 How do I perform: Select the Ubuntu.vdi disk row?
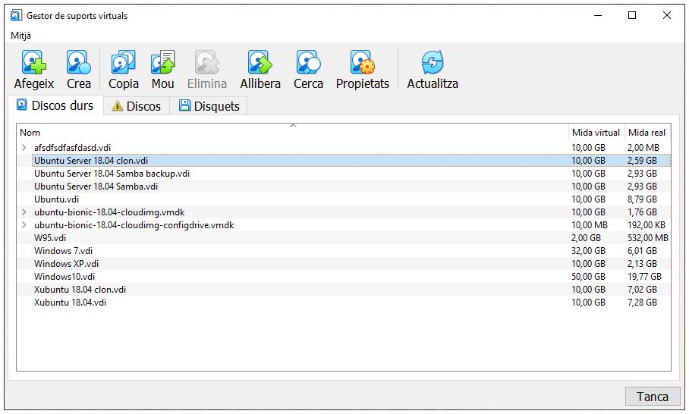pyautogui.click(x=57, y=199)
